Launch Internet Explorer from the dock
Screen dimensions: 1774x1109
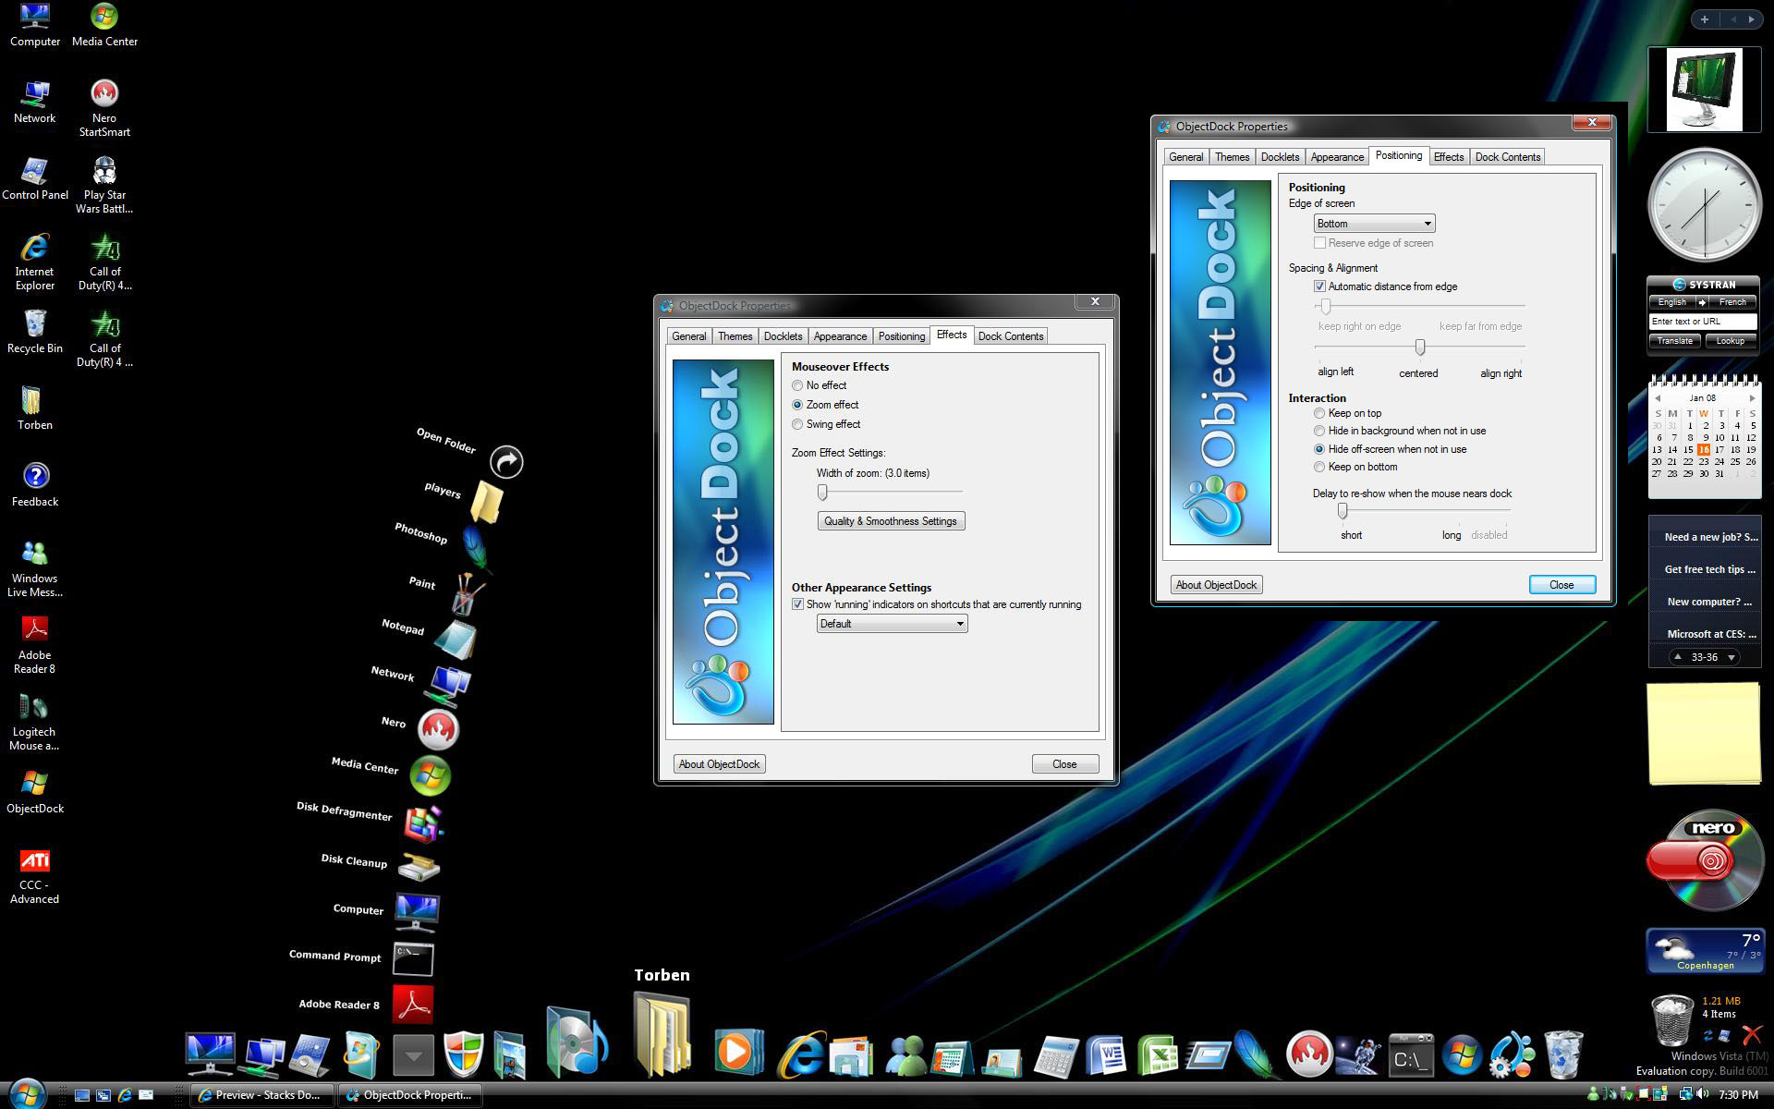(x=800, y=1054)
